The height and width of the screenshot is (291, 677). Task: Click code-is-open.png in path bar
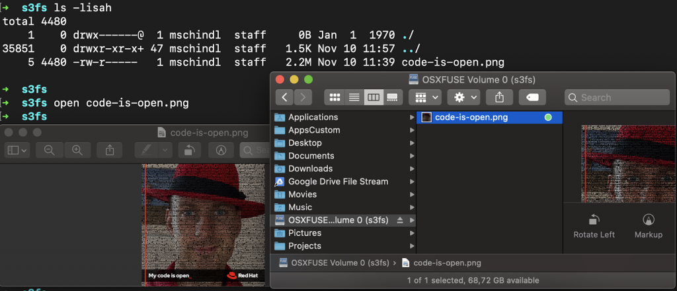pyautogui.click(x=441, y=263)
